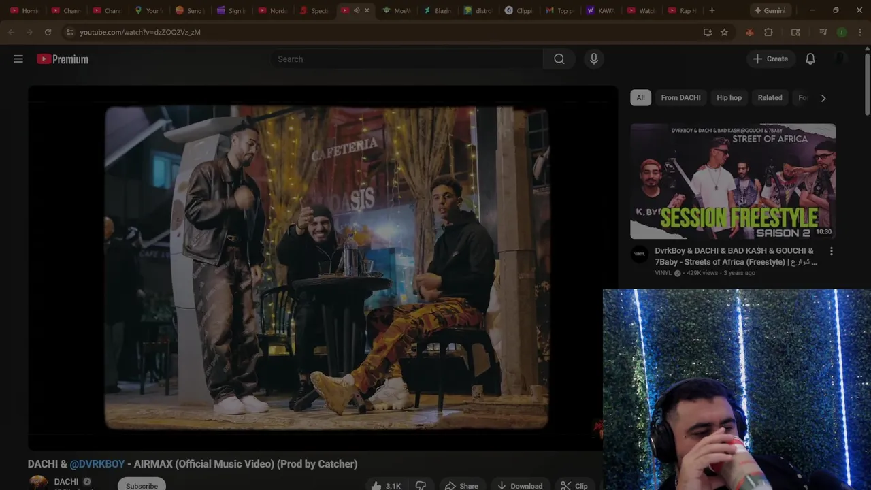Open the Chrome profile avatar
The width and height of the screenshot is (871, 490).
pos(842,32)
